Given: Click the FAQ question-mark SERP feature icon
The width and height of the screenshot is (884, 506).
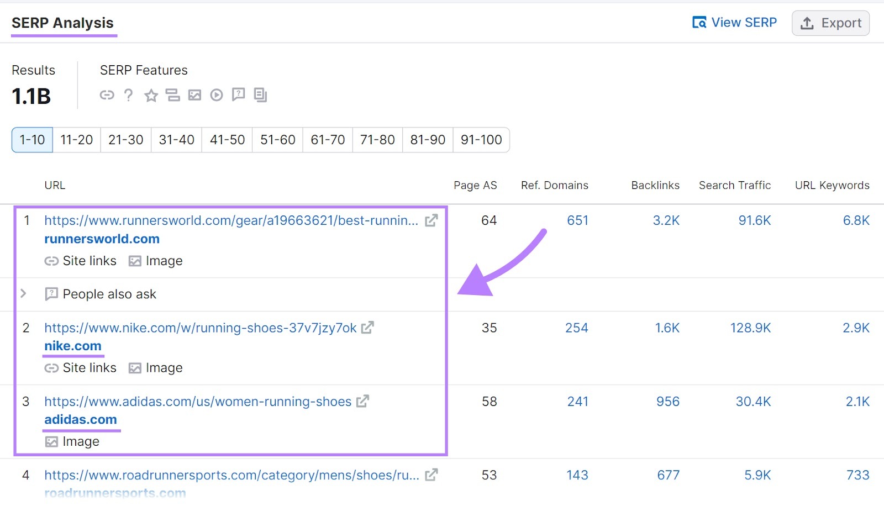Looking at the screenshot, I should (128, 95).
